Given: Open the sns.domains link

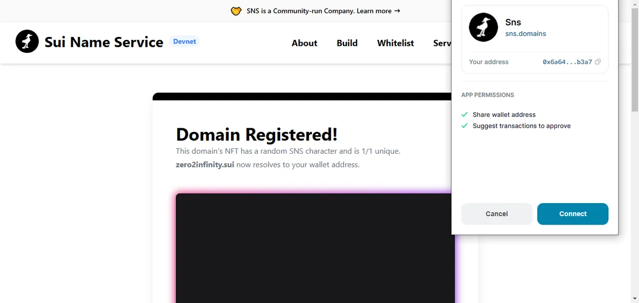Looking at the screenshot, I should (x=526, y=33).
